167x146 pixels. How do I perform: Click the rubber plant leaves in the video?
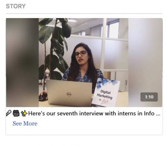pyautogui.click(x=55, y=45)
